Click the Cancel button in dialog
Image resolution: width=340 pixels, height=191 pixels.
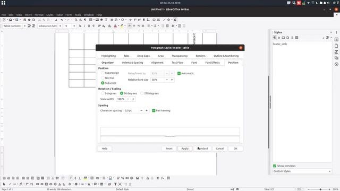point(219,149)
